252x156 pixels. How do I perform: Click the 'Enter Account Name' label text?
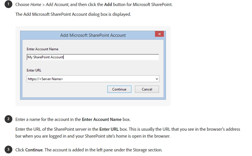pyautogui.click(x=42, y=49)
